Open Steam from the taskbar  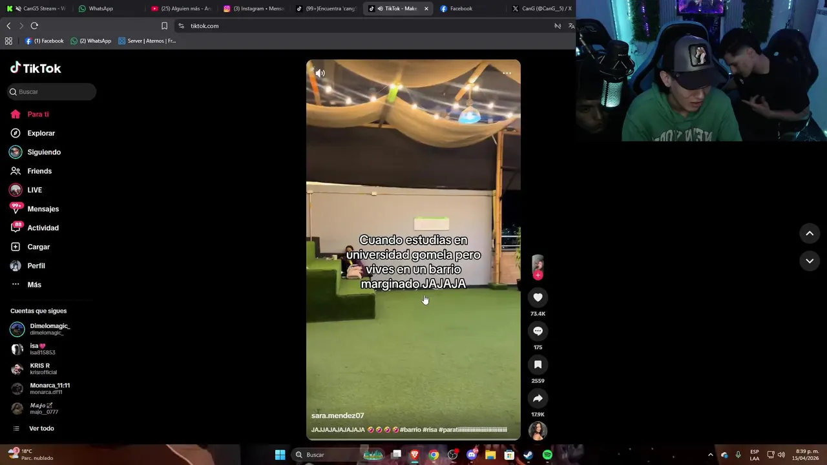click(x=528, y=455)
